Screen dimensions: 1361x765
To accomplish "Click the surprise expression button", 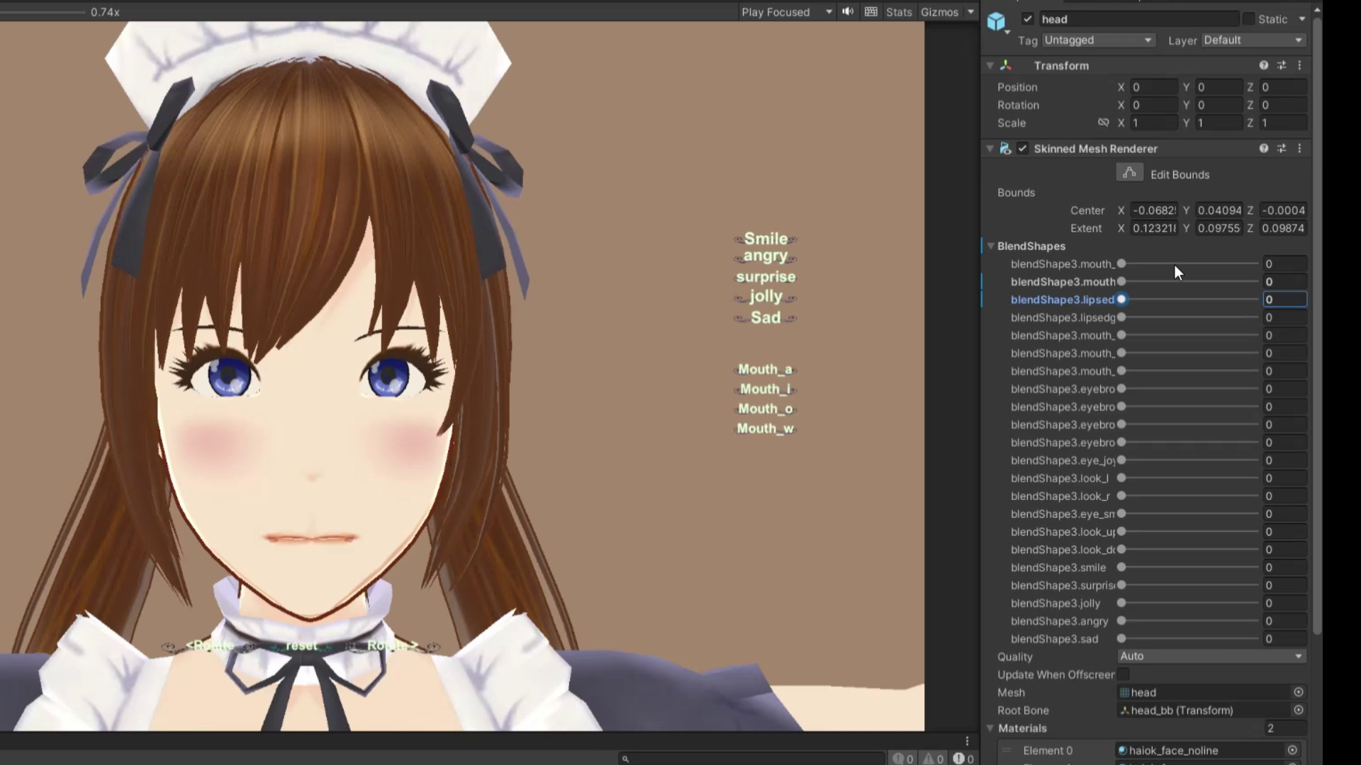I will coord(766,277).
